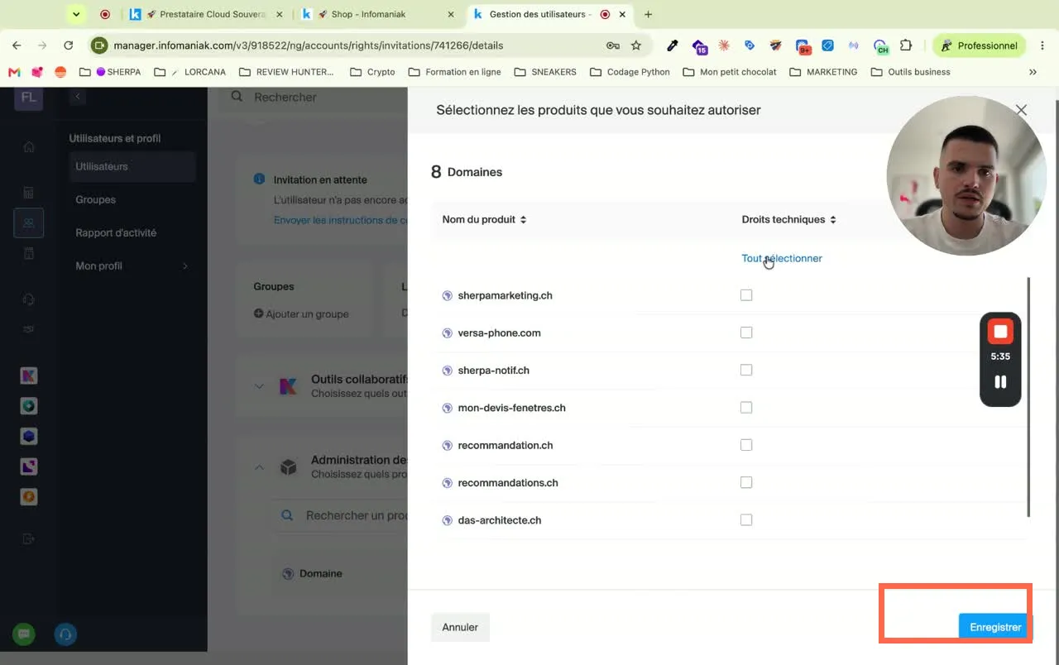Click the Annuler button
The image size is (1059, 665).
coord(460,627)
